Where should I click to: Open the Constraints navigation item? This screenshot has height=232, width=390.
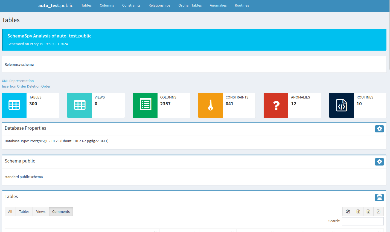[131, 5]
